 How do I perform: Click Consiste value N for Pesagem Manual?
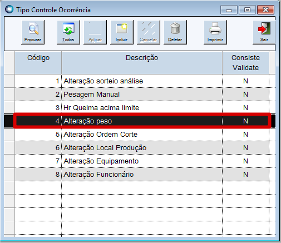[245, 95]
